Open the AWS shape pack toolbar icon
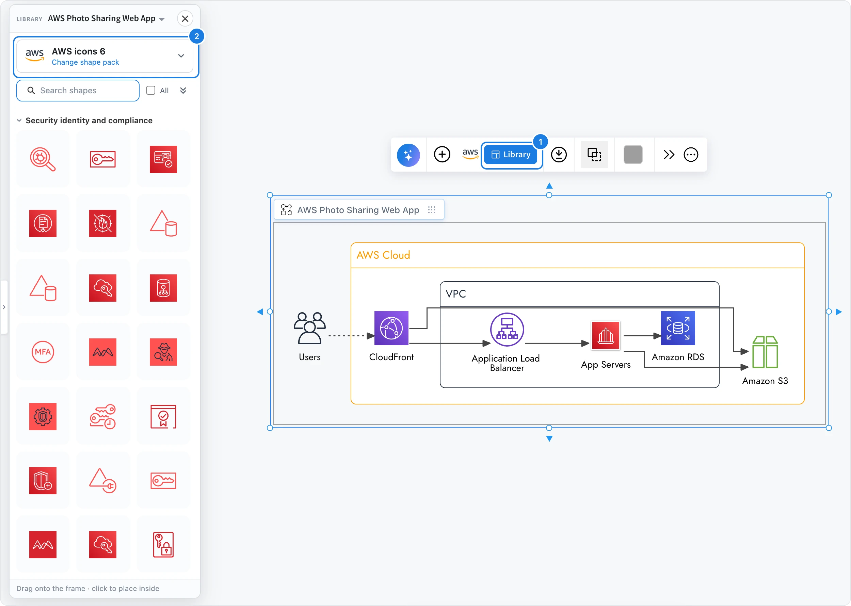The height and width of the screenshot is (606, 851). (470, 154)
